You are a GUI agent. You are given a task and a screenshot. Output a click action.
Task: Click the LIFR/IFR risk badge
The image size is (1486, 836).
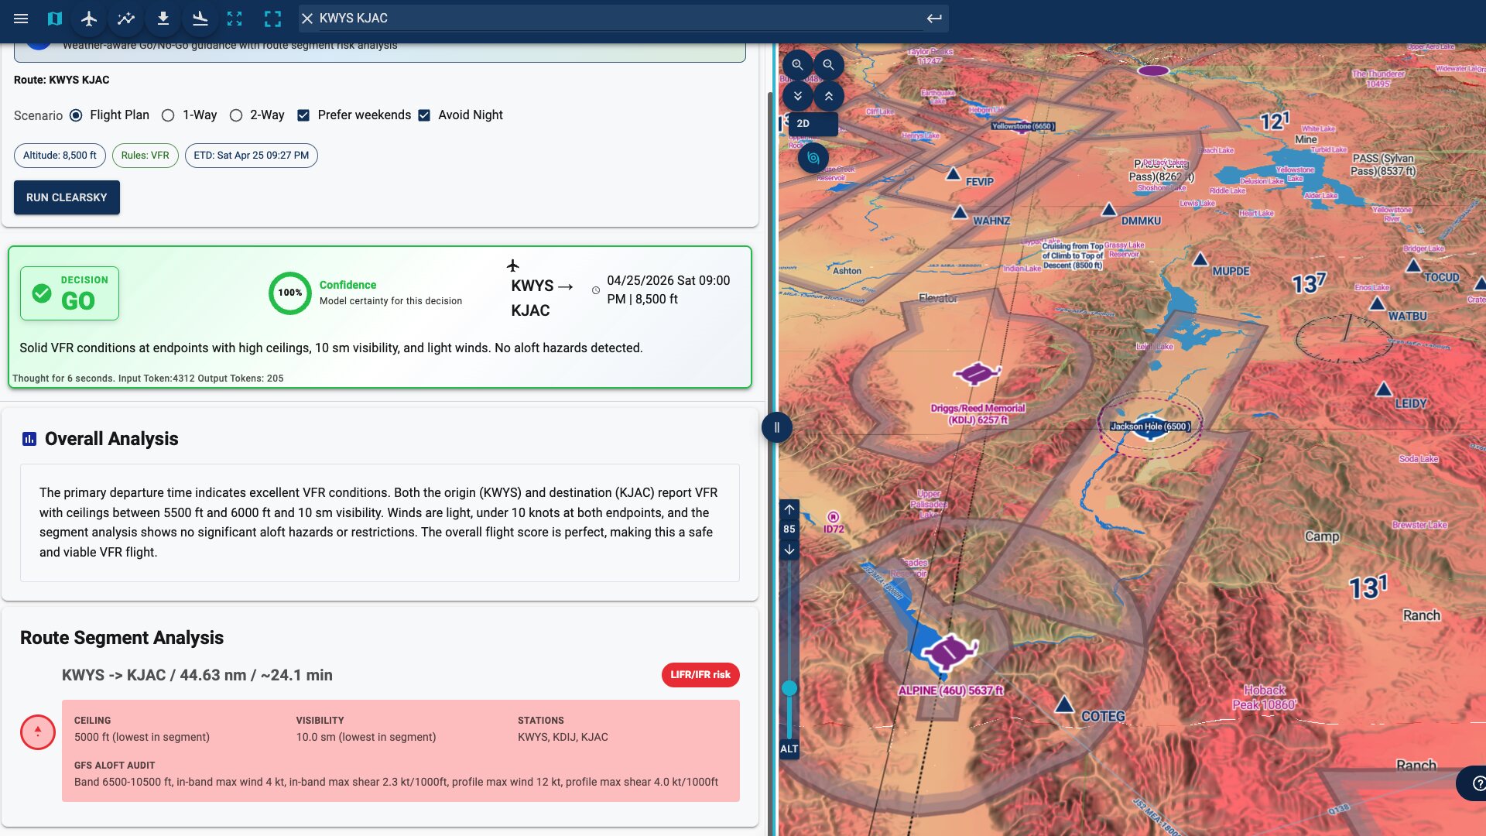click(700, 674)
